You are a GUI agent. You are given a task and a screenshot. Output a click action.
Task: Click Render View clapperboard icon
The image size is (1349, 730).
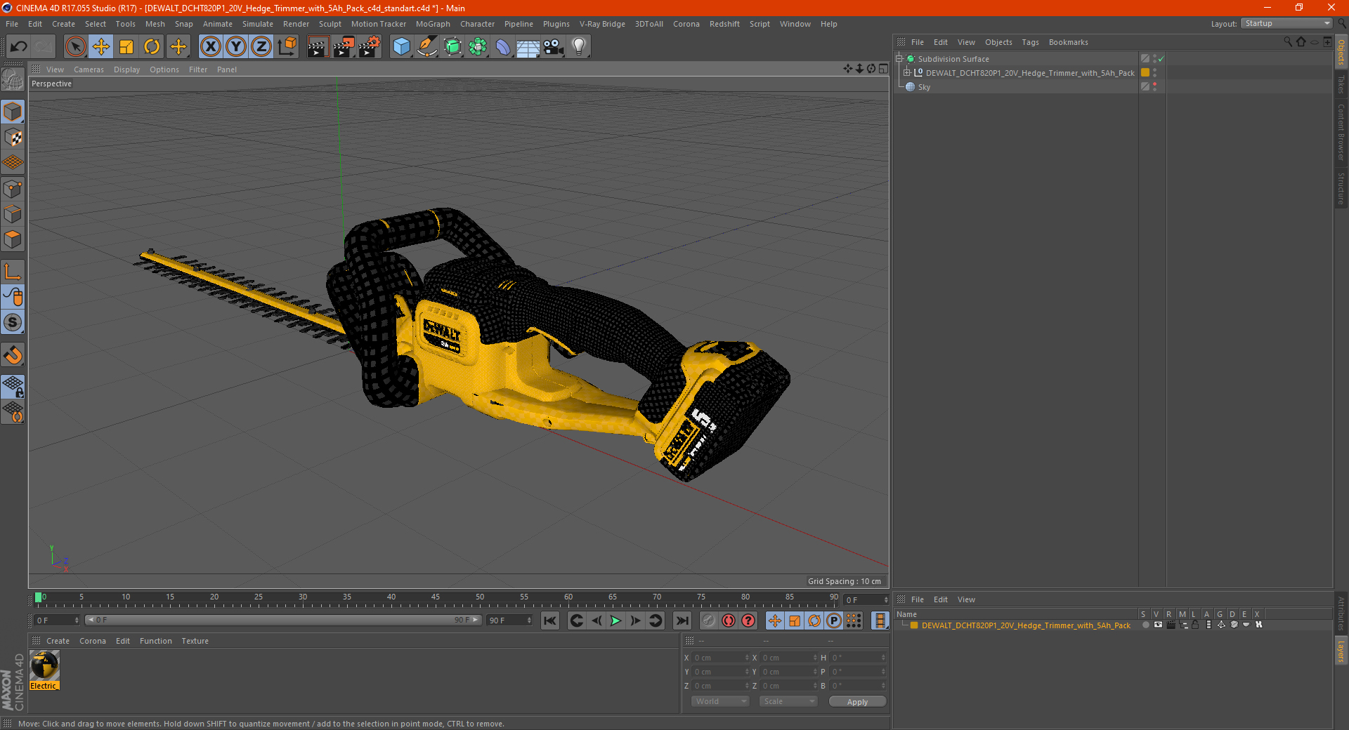click(x=318, y=47)
